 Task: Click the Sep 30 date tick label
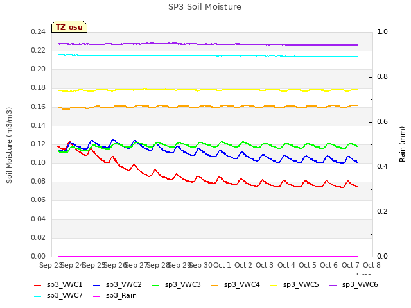[201, 265]
